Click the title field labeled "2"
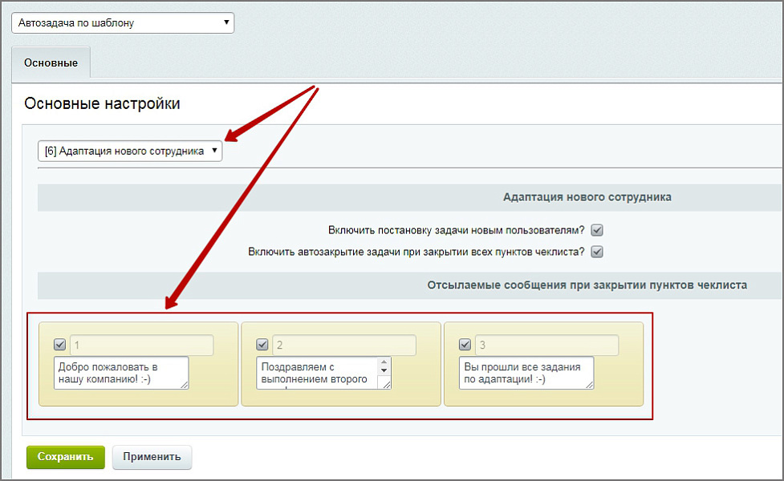This screenshot has width=784, height=481. [x=343, y=345]
